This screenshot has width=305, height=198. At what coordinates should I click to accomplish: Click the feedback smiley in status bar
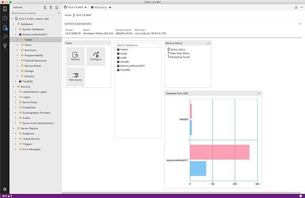[301, 196]
